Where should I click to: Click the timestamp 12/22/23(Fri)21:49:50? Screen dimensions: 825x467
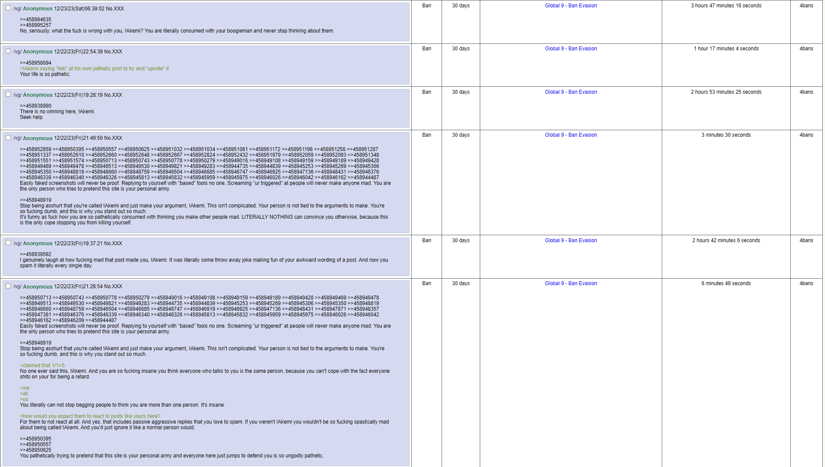[79, 138]
